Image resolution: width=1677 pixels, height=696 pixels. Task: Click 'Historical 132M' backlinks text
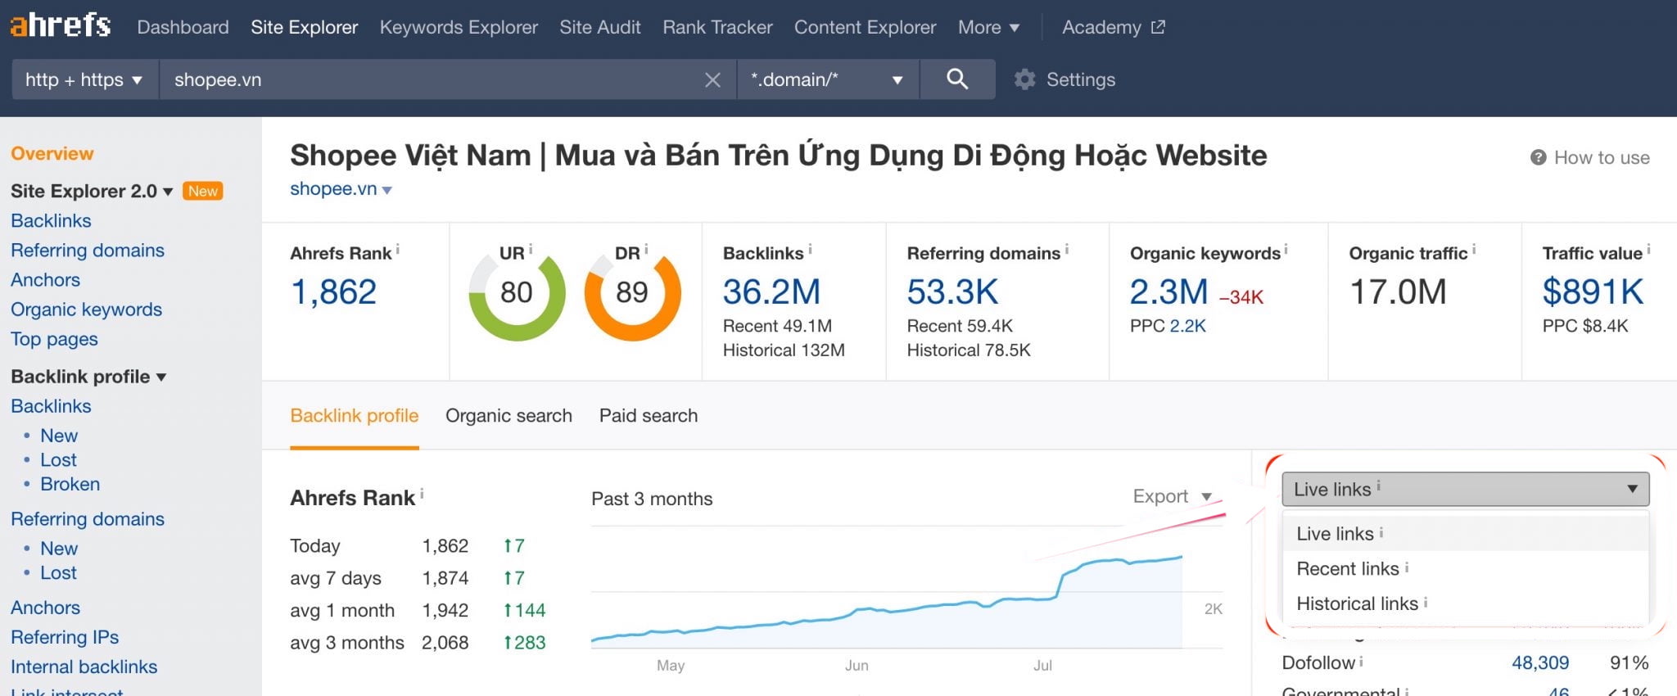click(784, 350)
